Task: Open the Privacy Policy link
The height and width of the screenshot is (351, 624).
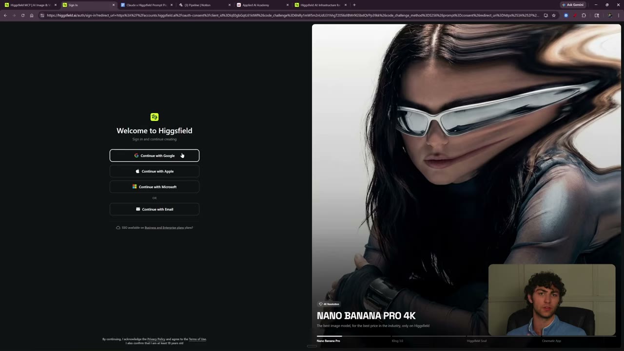Action: click(x=156, y=339)
